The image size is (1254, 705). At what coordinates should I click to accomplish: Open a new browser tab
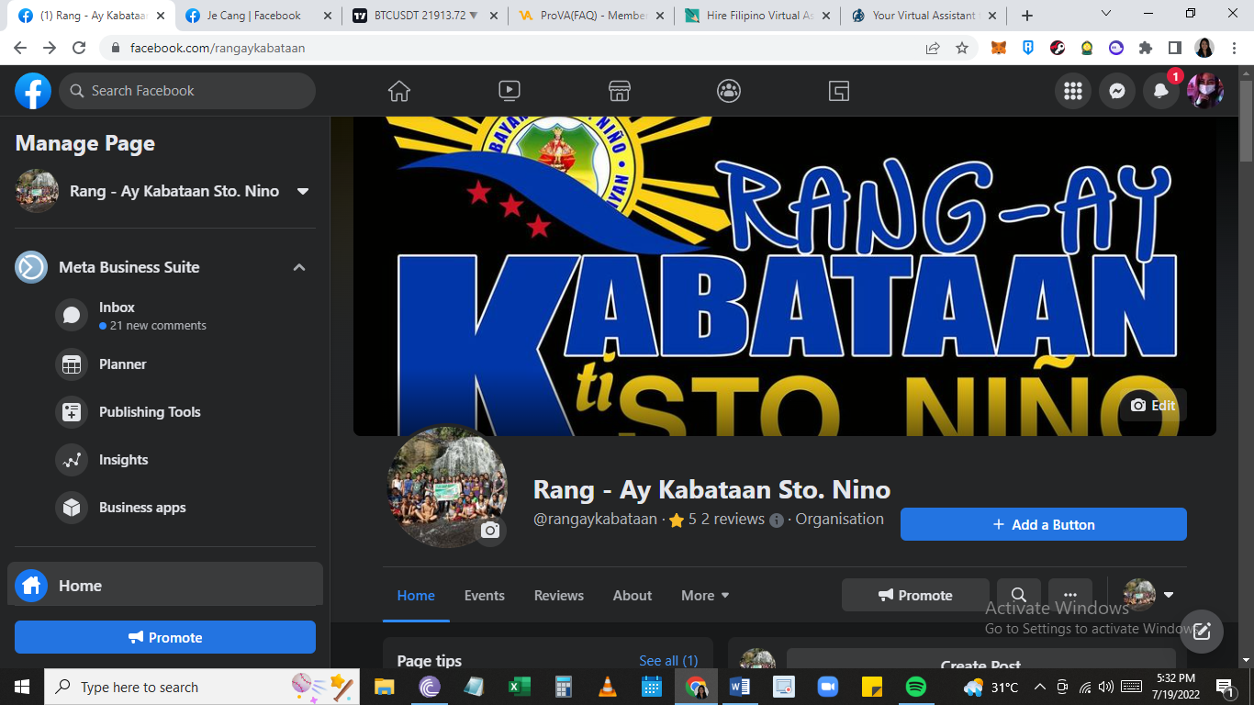[x=1027, y=16]
